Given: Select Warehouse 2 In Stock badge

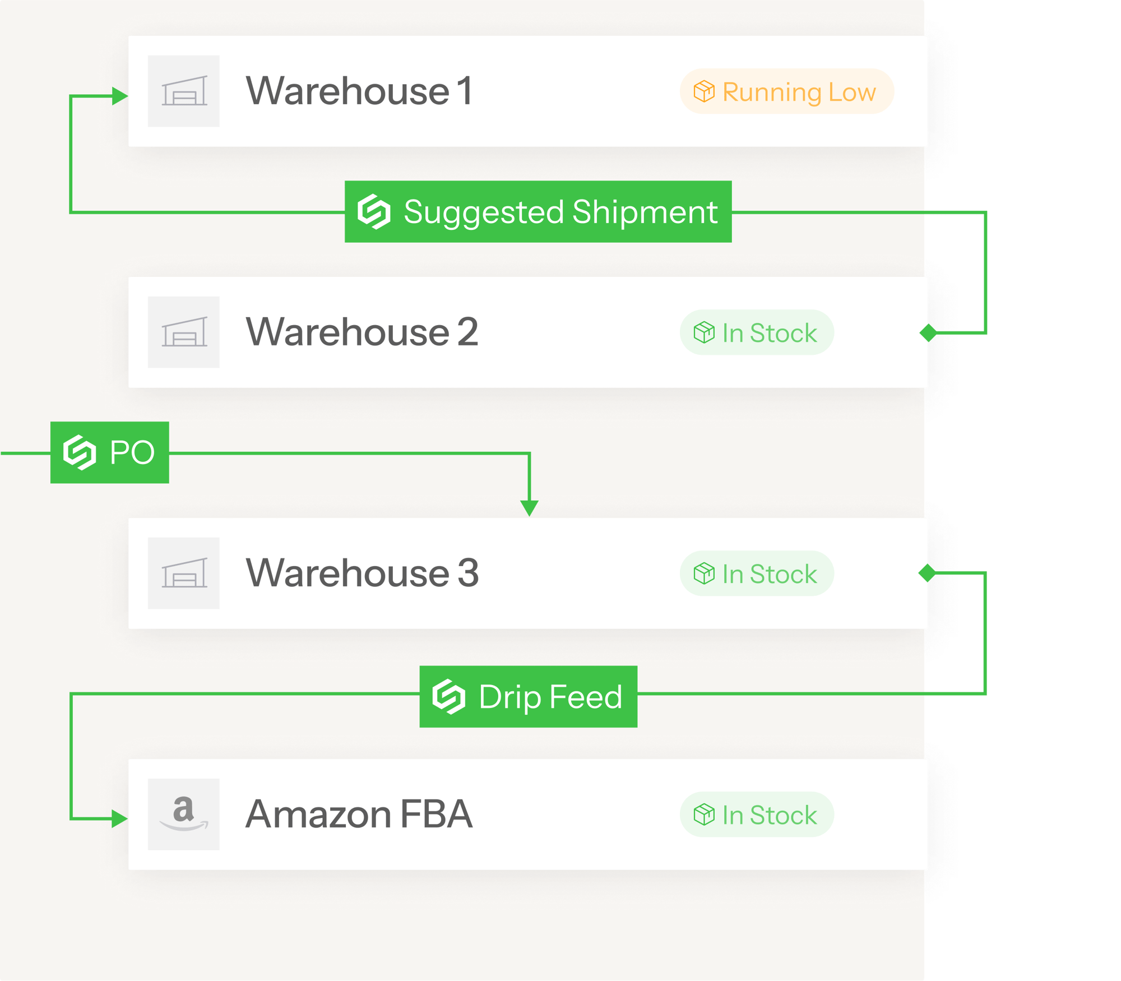Looking at the screenshot, I should point(757,332).
